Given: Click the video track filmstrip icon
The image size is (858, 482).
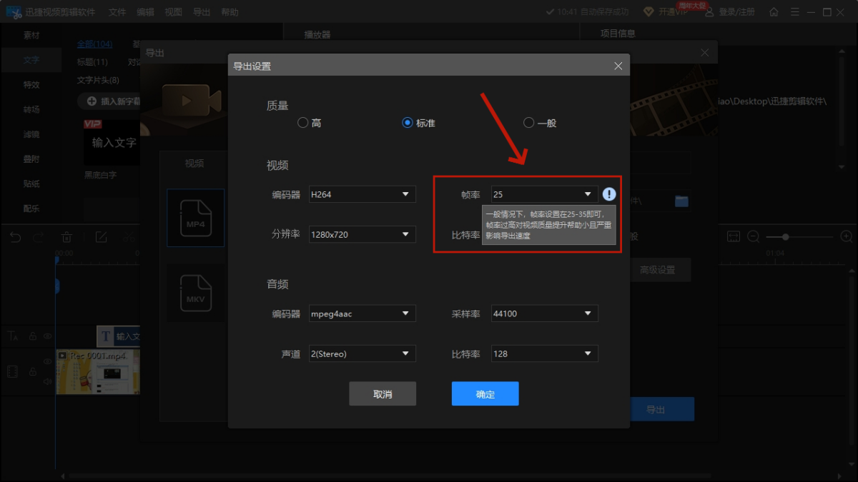Looking at the screenshot, I should [12, 371].
